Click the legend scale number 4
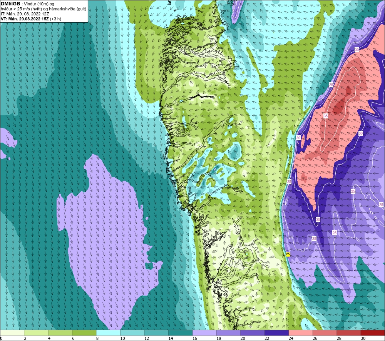This screenshot has width=385, height=341. pyautogui.click(x=49, y=338)
